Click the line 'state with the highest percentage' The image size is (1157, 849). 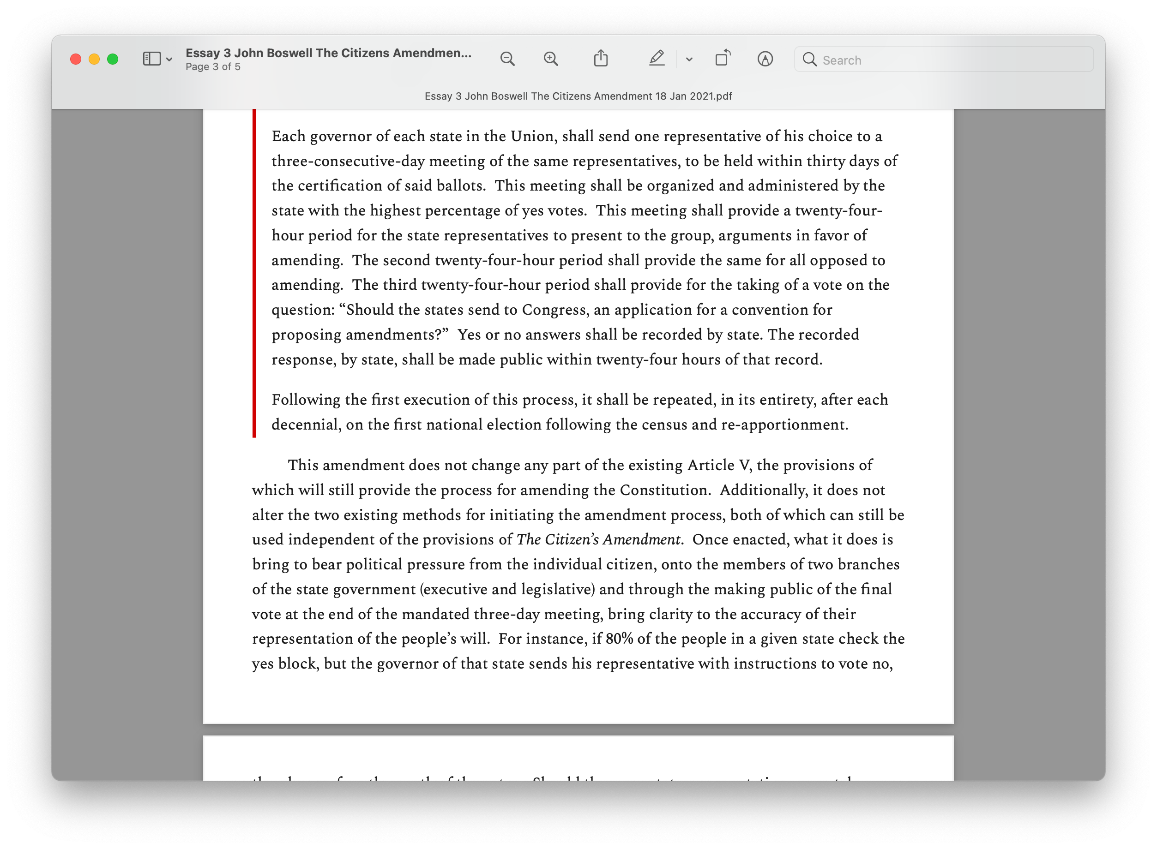(577, 211)
